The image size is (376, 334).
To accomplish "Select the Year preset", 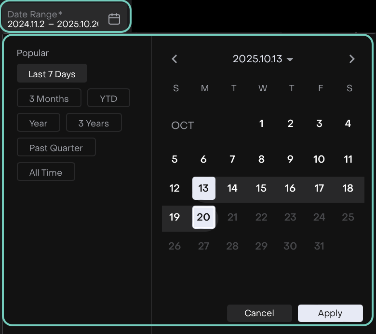I will point(39,123).
